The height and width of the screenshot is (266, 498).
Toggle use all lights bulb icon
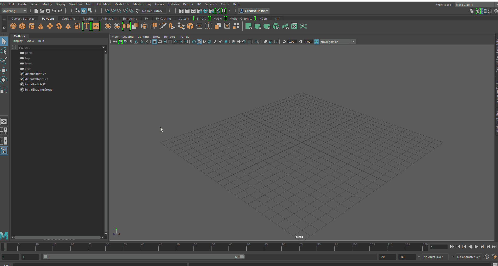220,42
